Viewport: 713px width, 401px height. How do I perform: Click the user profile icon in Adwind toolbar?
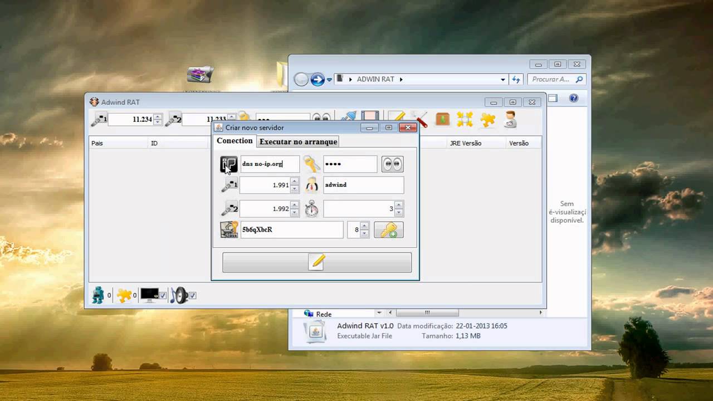pos(510,119)
